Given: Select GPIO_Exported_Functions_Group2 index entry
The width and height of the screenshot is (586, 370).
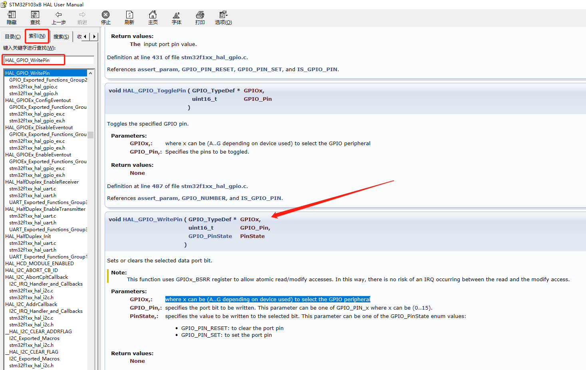Looking at the screenshot, I should click(48, 80).
